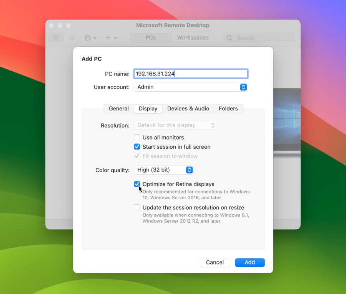Uncheck Optimize for Retina displays
The width and height of the screenshot is (346, 294).
point(137,184)
